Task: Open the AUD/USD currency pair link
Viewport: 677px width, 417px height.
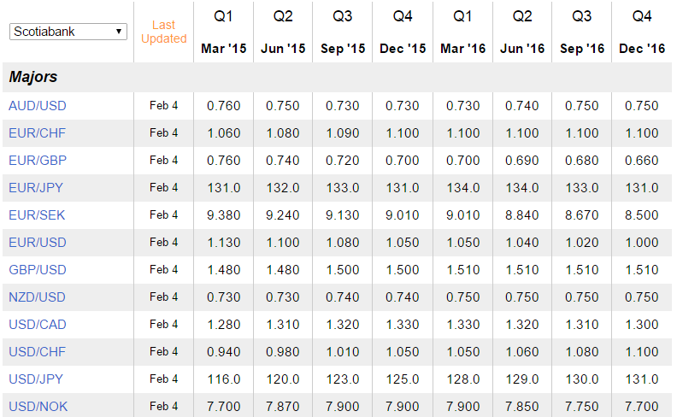Action: [x=38, y=106]
